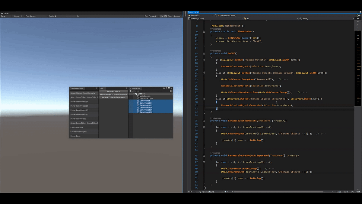Click the plus (+) create icon in the Hierarchy
This screenshot has width=362, height=204.
point(130,91)
